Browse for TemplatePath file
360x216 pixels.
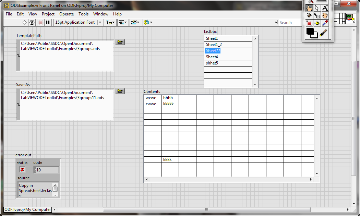(120, 42)
